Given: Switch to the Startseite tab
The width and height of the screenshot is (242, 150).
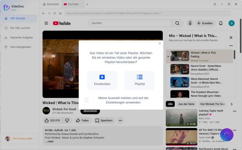Looking at the screenshot, I should [x=51, y=4].
